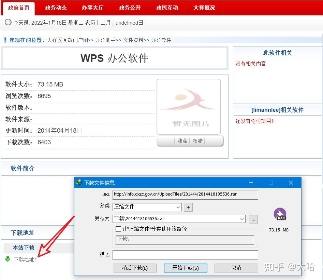Go to the 政民互动 tab

pyautogui.click(x=167, y=8)
